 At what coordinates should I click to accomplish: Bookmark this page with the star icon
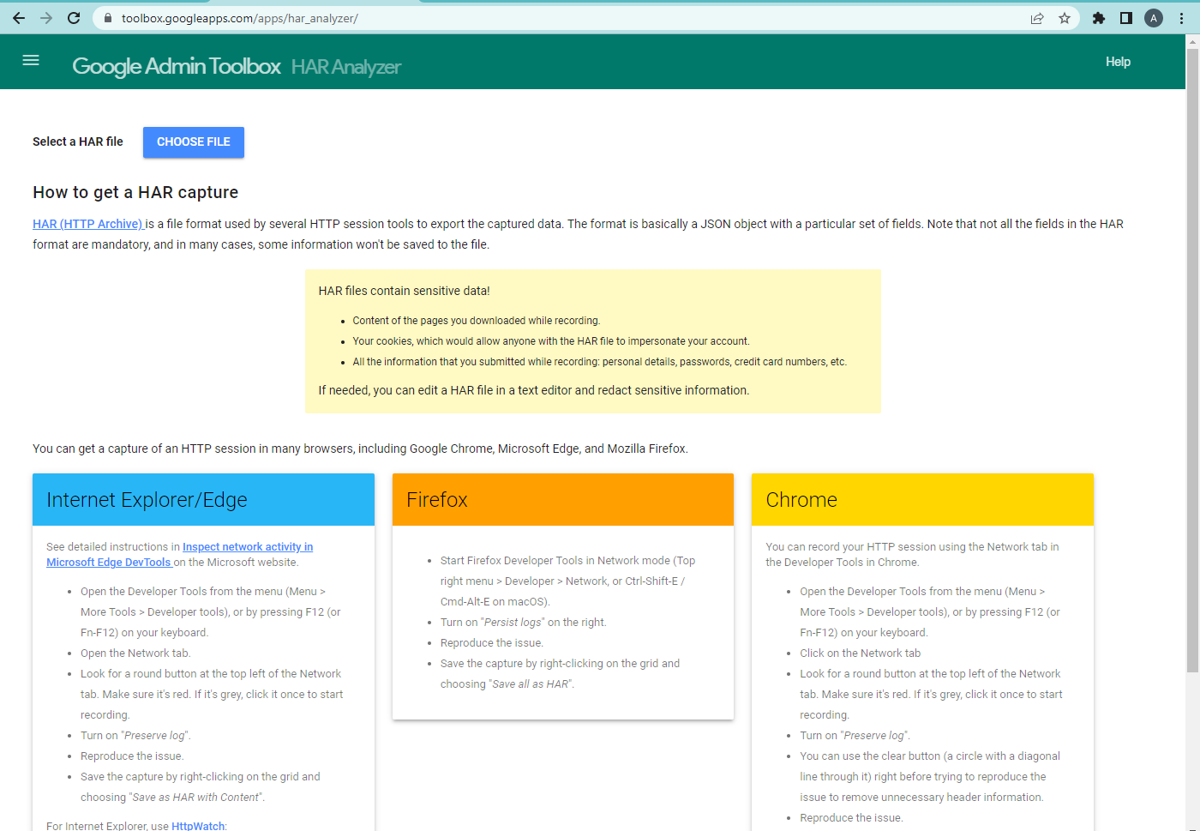tap(1065, 18)
